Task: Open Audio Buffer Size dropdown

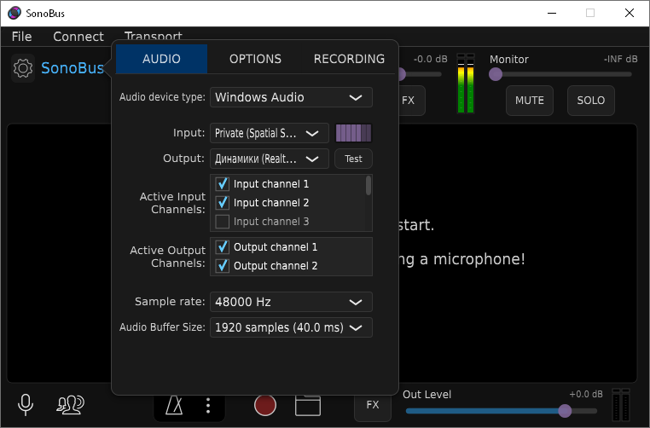Action: point(291,327)
